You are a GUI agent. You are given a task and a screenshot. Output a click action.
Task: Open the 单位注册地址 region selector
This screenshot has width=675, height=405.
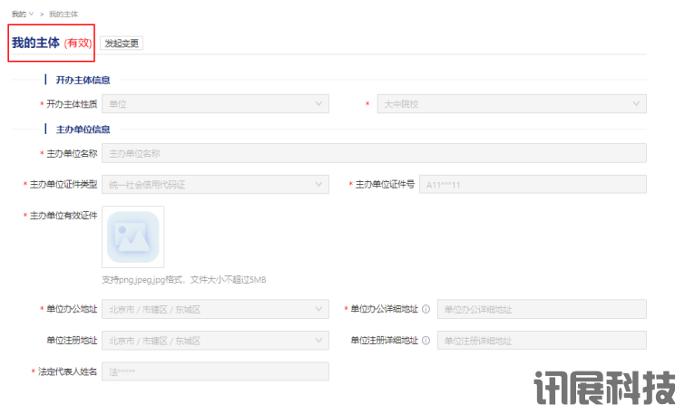[x=215, y=341]
